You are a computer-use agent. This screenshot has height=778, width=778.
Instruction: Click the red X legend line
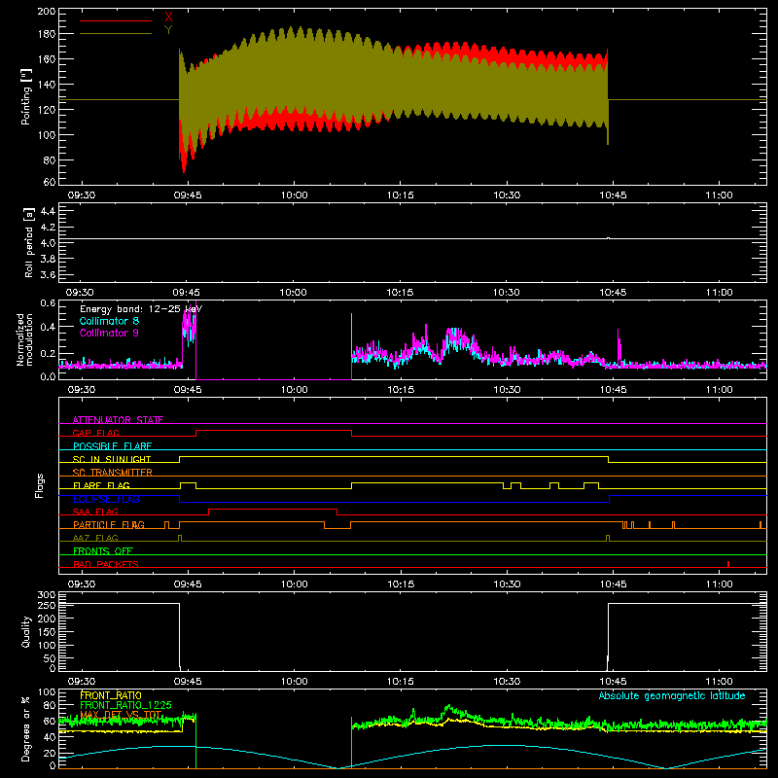click(116, 20)
